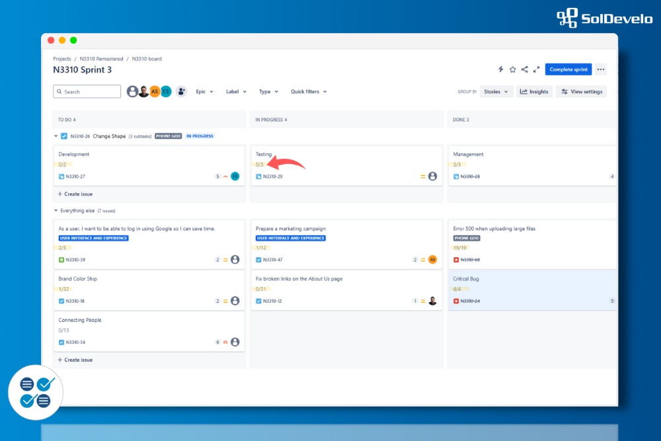Collapse the Everything else swimlane
Image resolution: width=661 pixels, height=441 pixels.
click(56, 211)
